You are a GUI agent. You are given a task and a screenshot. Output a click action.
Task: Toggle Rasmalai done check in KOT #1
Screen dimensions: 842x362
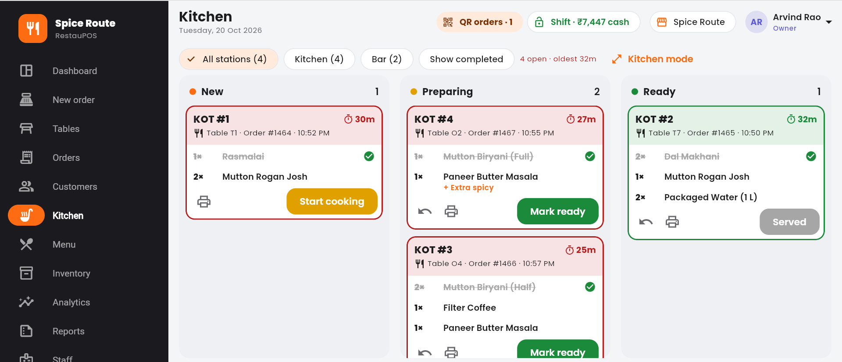pos(369,156)
